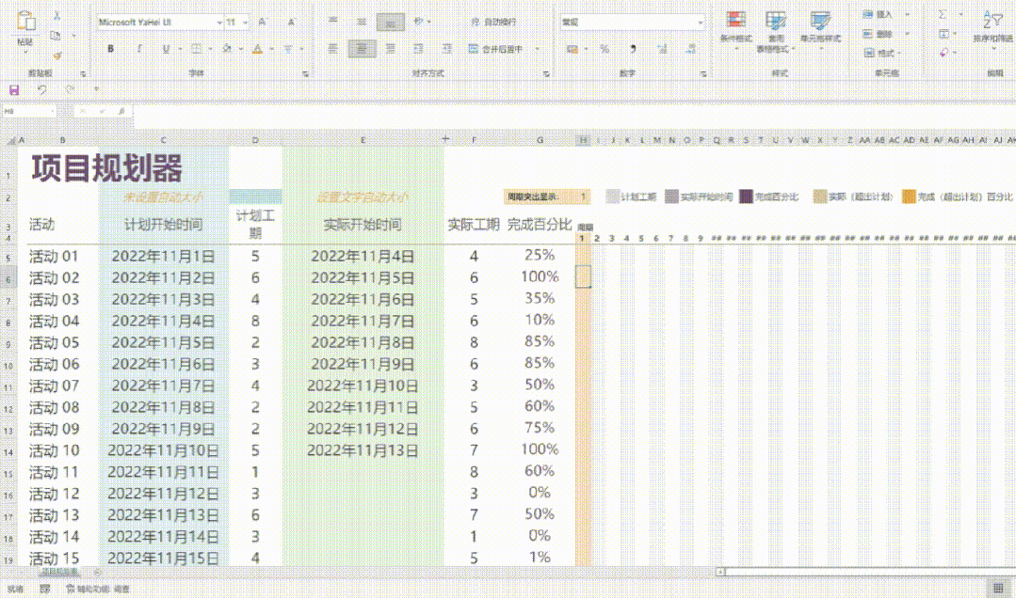Image resolution: width=1016 pixels, height=598 pixels.
Task: Click the Undo arrow
Action: 41,90
